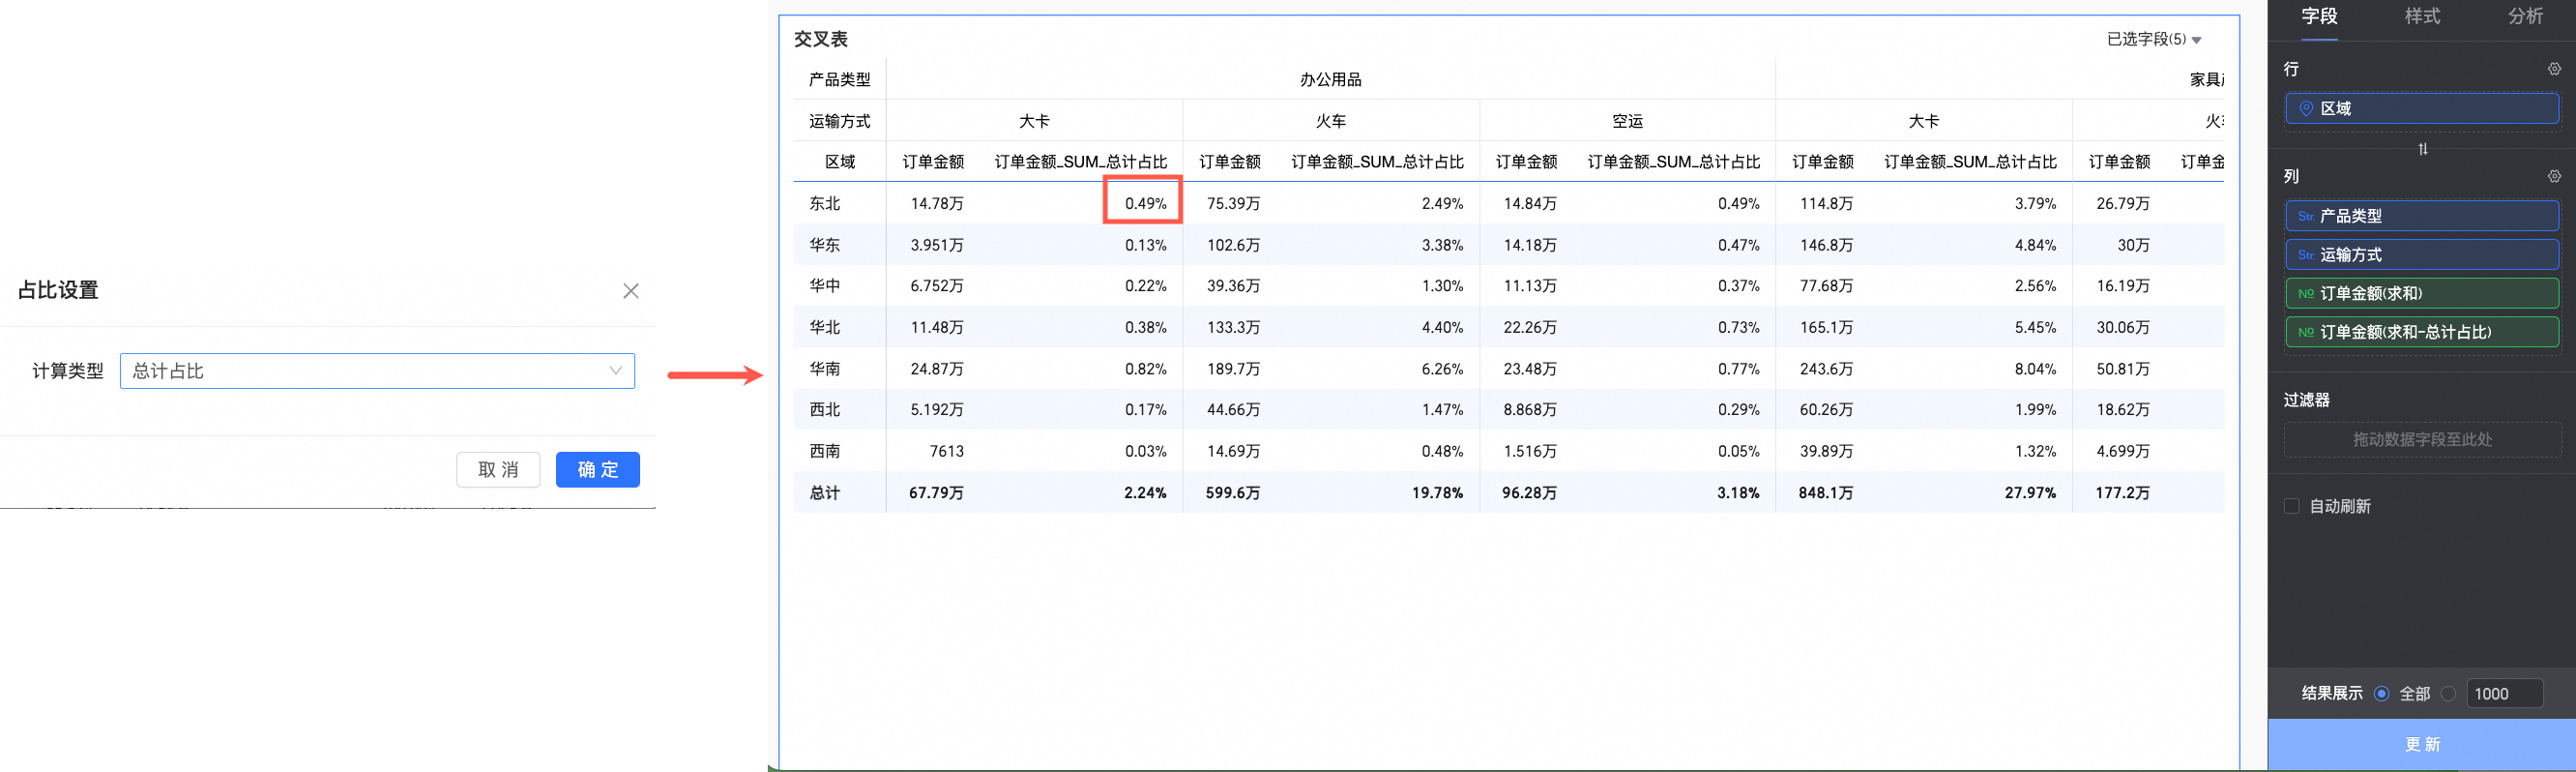Click the 0.49% cell under 大卡 办公用品
Viewport: 2576px width, 772px height.
[1145, 203]
